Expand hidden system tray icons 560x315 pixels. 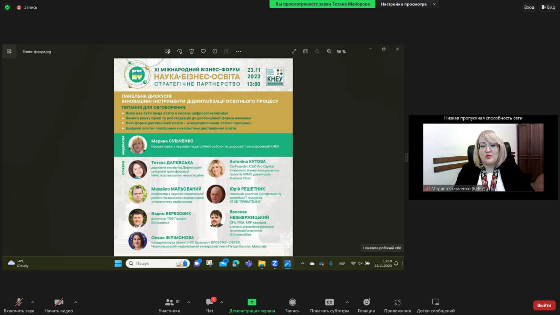click(302, 263)
